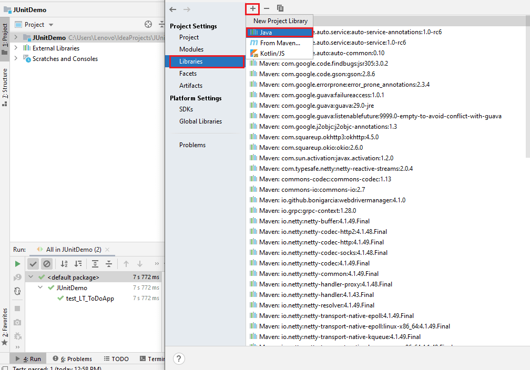Click the rerun failed tests toggle icon
Screen dimensions: 530x370
point(17,277)
